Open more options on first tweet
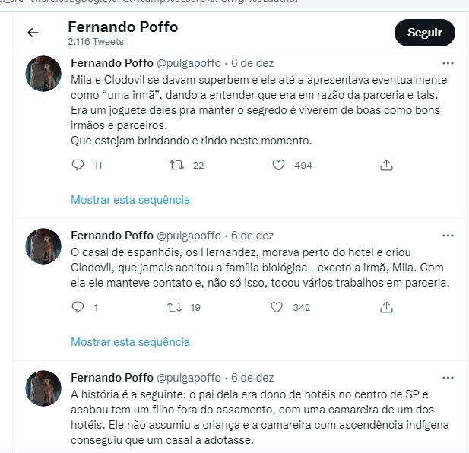Screen dimensions: 469x453 click(448, 63)
